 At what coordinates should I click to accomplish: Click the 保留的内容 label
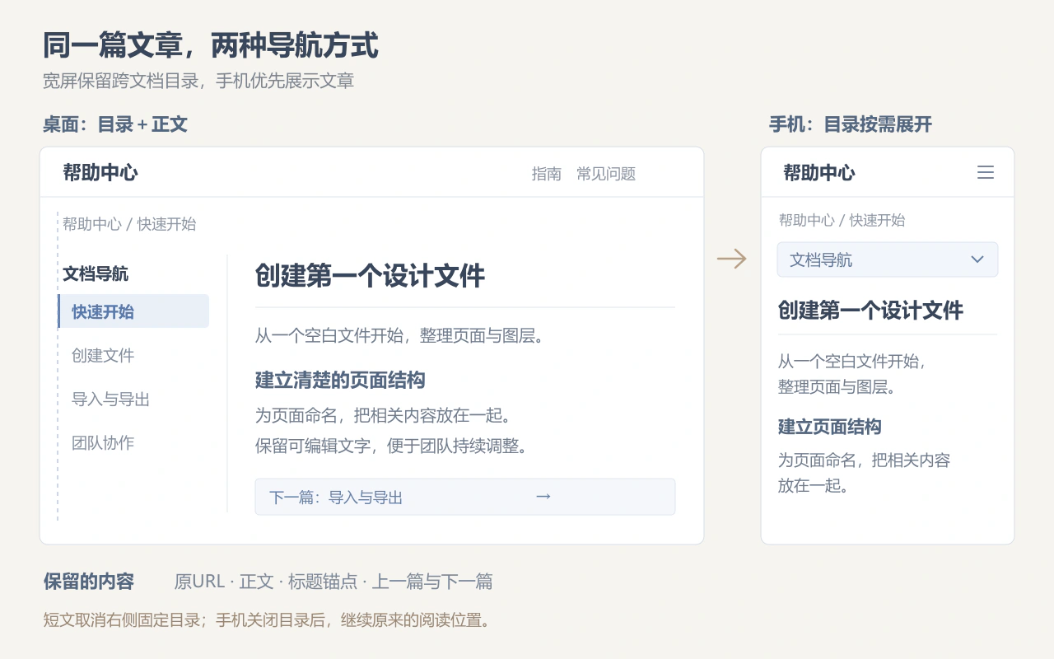89,582
